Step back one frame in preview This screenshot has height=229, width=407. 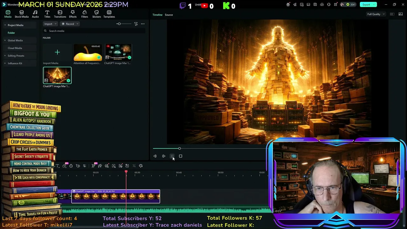[x=155, y=156]
